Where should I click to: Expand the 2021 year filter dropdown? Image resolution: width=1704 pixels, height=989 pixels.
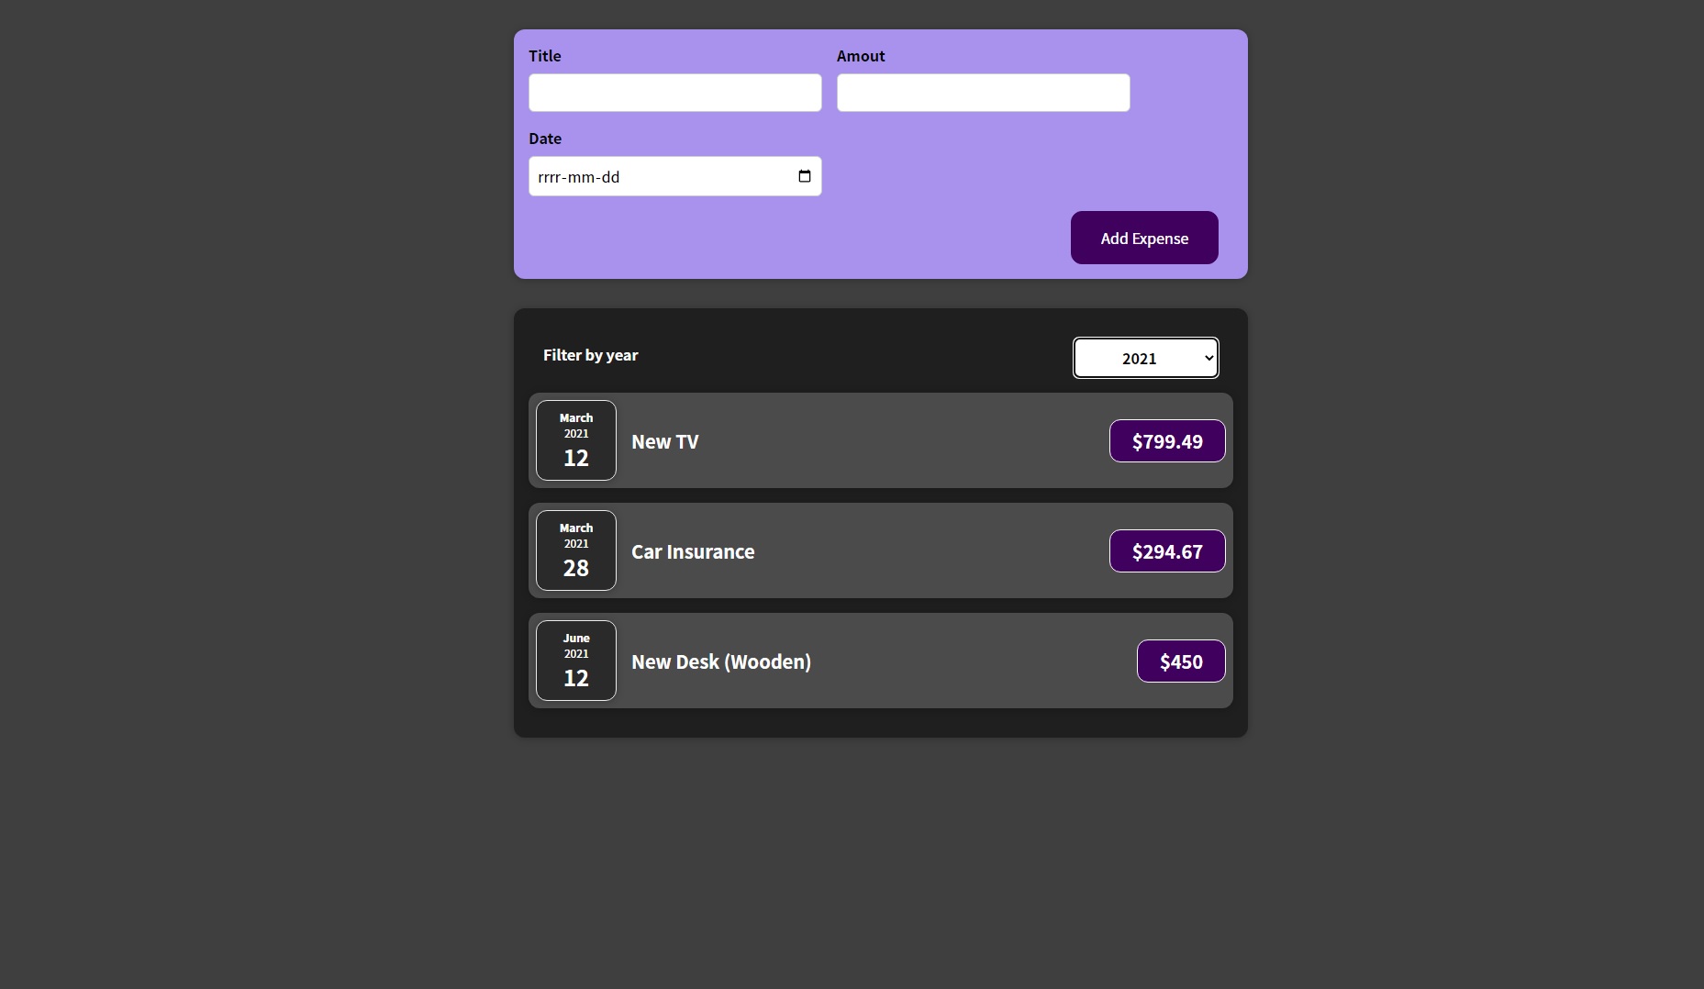(1145, 358)
